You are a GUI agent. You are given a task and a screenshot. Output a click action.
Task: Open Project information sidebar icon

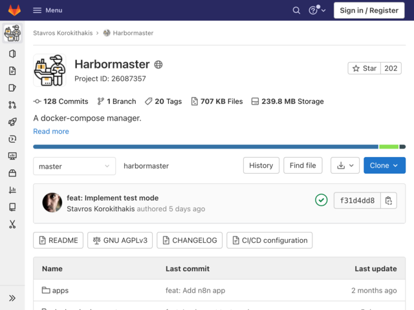coord(12,54)
